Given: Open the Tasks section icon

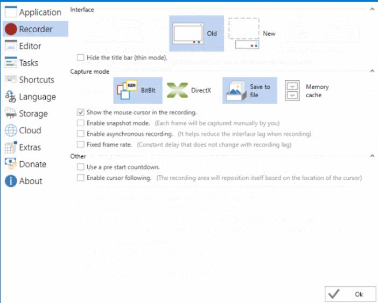Looking at the screenshot, I should [x=11, y=63].
